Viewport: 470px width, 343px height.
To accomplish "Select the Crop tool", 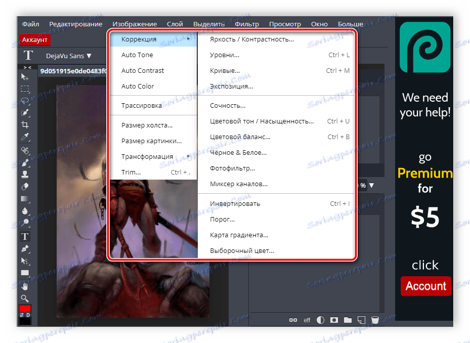I will [x=25, y=125].
